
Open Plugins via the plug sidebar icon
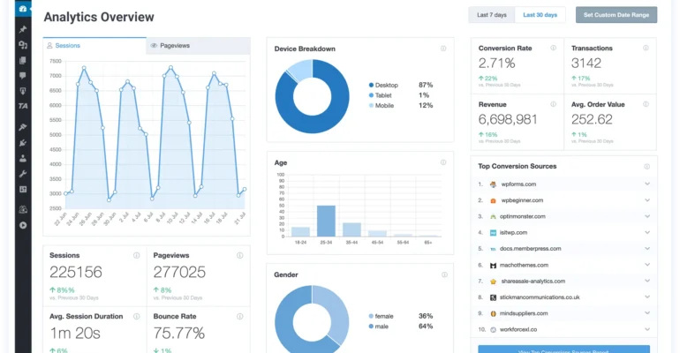pos(23,143)
